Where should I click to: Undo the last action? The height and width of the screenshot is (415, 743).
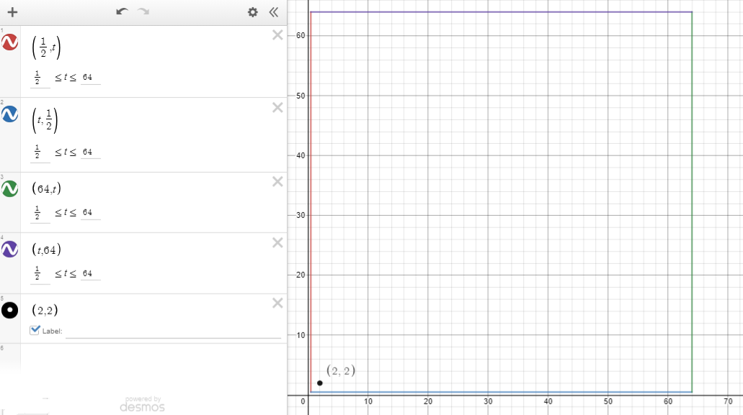122,12
